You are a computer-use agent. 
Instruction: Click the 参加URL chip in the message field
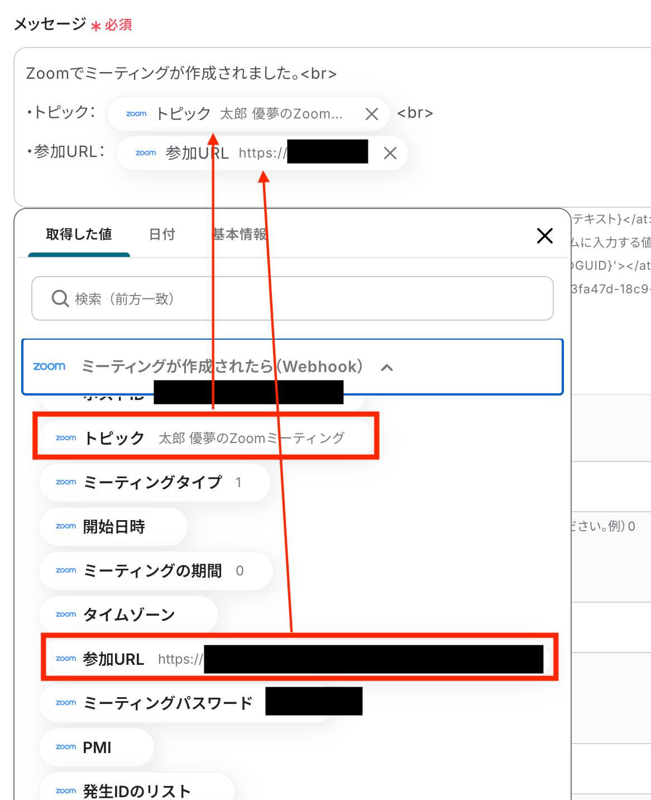tap(262, 153)
